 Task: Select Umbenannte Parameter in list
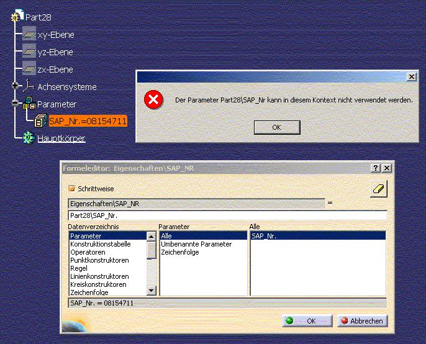point(204,244)
